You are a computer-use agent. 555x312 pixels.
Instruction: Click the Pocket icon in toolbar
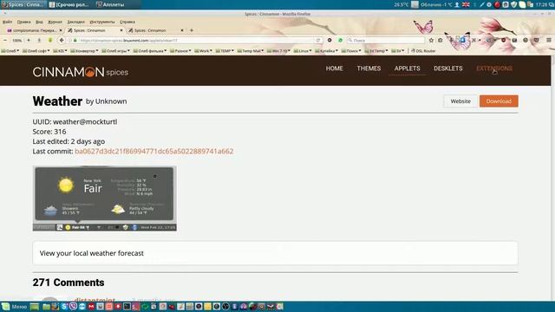tap(537, 41)
